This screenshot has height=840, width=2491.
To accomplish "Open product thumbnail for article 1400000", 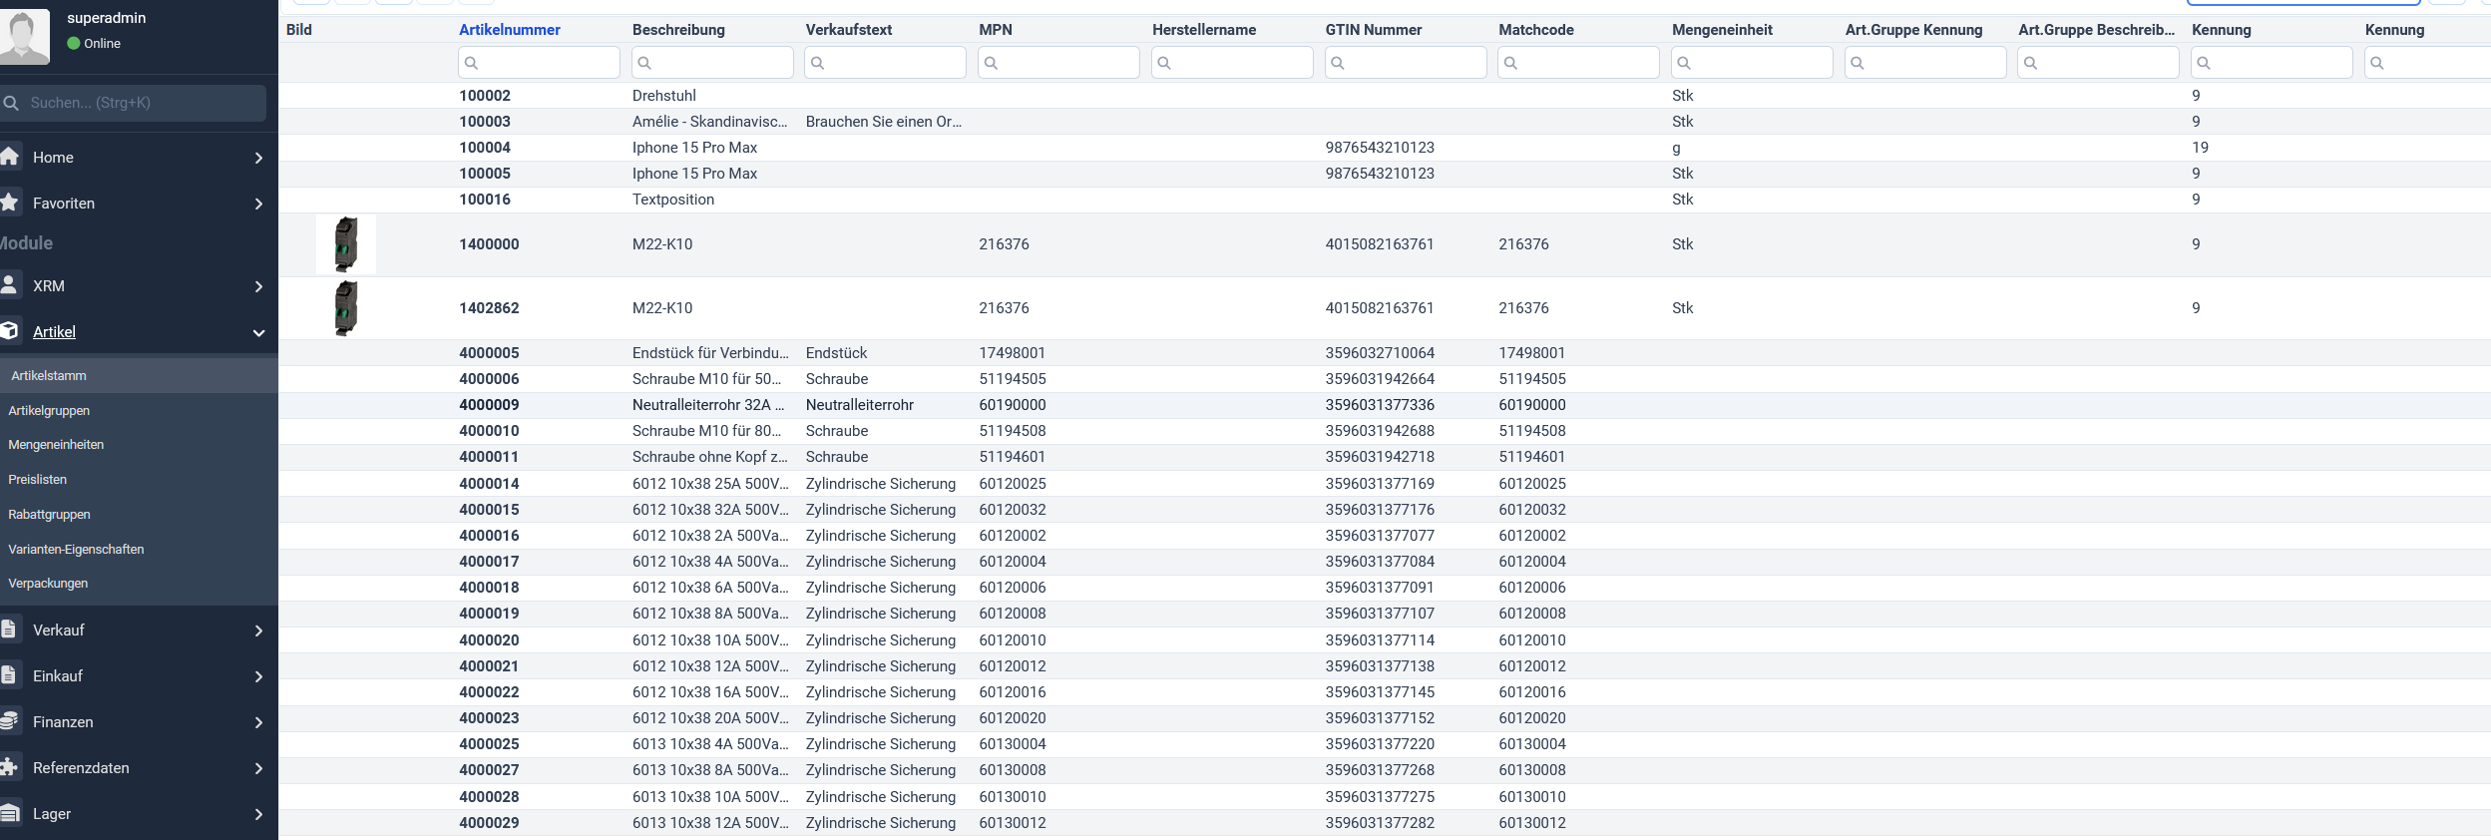I will 346,244.
